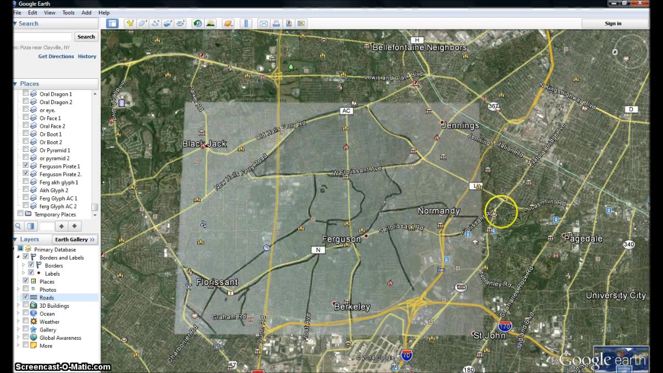
Task: Click the Places opacity slider field
Action: coord(47,226)
